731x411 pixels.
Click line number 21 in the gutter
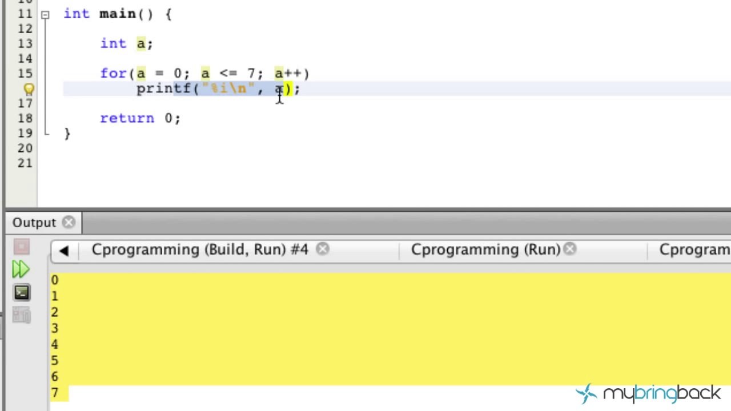[x=25, y=163]
